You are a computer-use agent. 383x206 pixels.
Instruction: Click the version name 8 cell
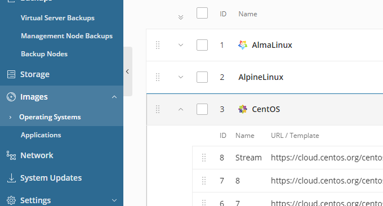tap(238, 181)
